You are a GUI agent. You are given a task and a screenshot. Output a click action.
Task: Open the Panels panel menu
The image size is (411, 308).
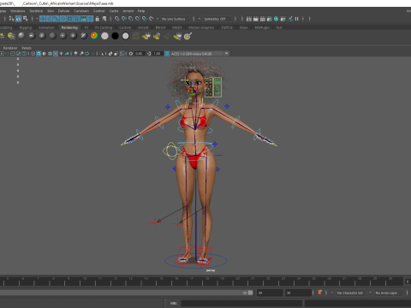[x=27, y=48]
